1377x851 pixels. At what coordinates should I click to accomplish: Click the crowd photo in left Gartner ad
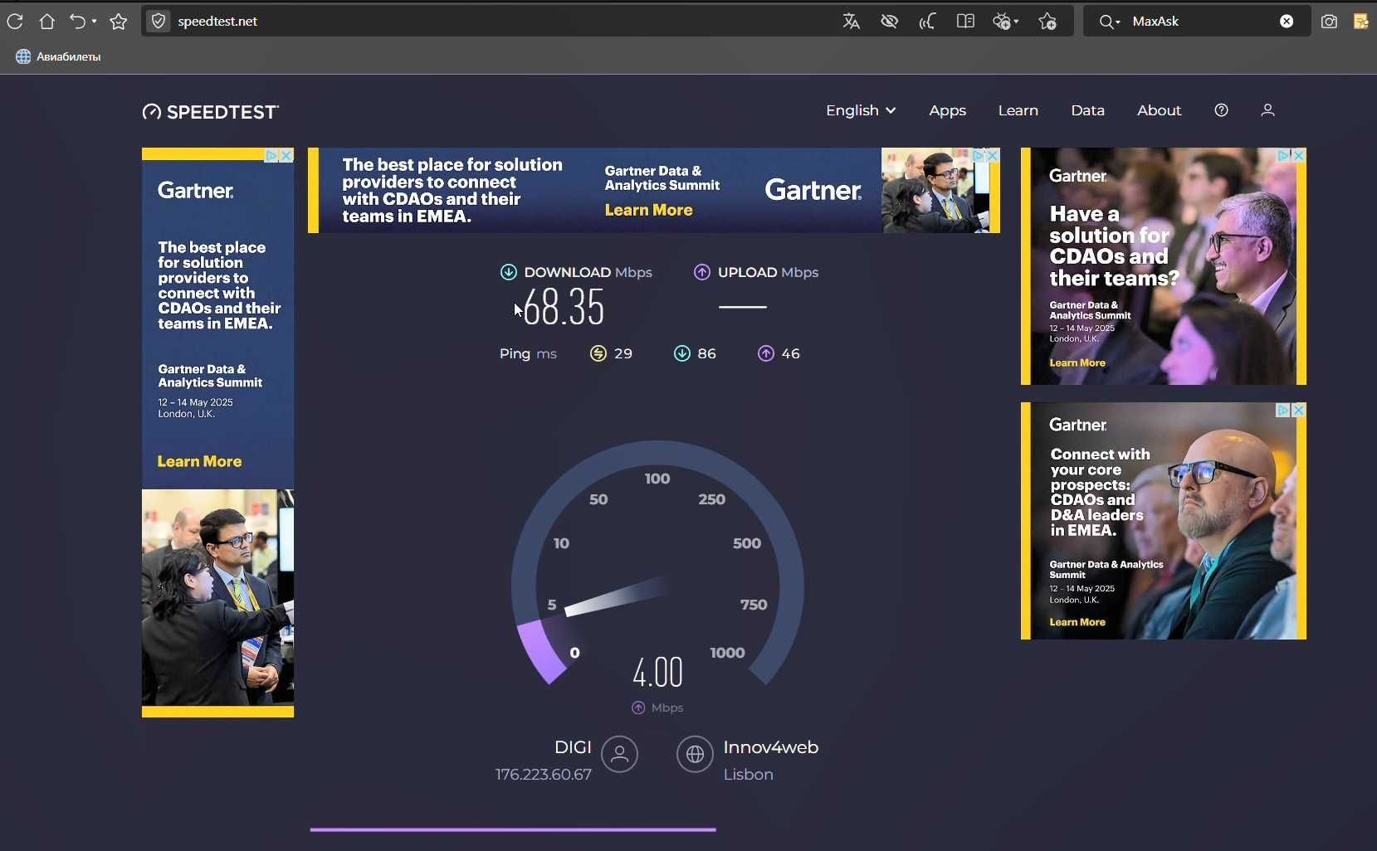point(217,597)
